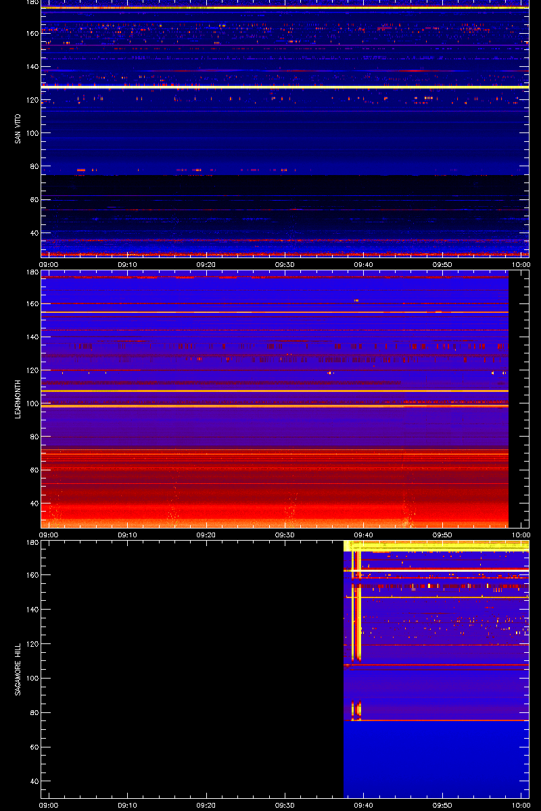This screenshot has height=811, width=541.
Task: Click the 09:30 time tick under Learmonth
Action: point(285,535)
